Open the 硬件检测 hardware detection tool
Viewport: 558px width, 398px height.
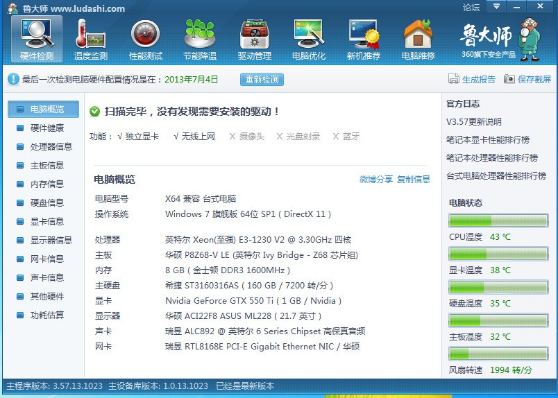coord(37,39)
